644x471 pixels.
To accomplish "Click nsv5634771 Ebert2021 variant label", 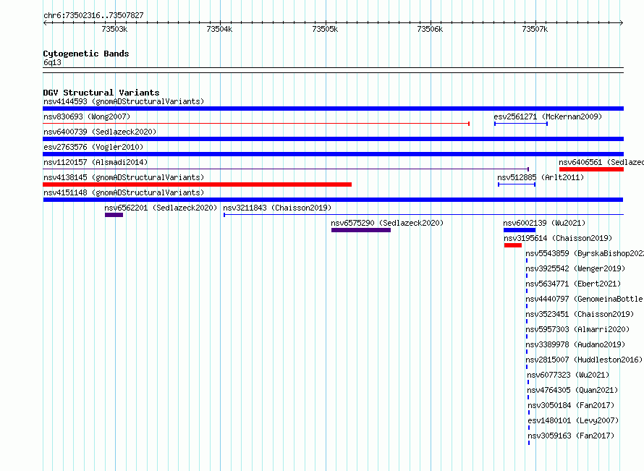I will (573, 284).
